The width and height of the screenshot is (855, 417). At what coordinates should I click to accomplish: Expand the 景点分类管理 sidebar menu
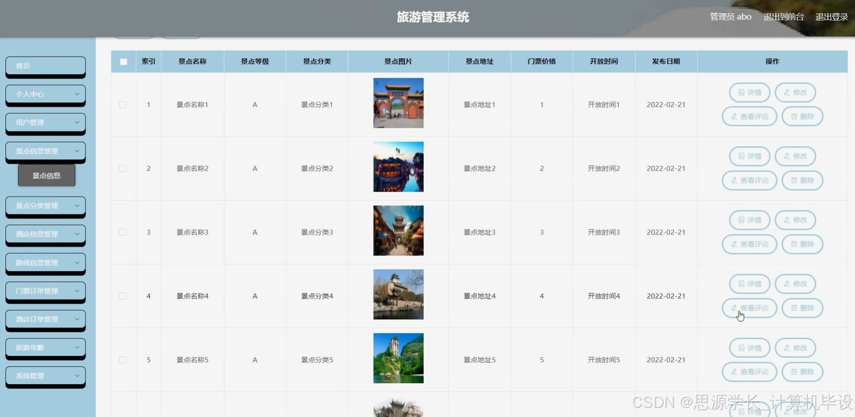pos(46,206)
